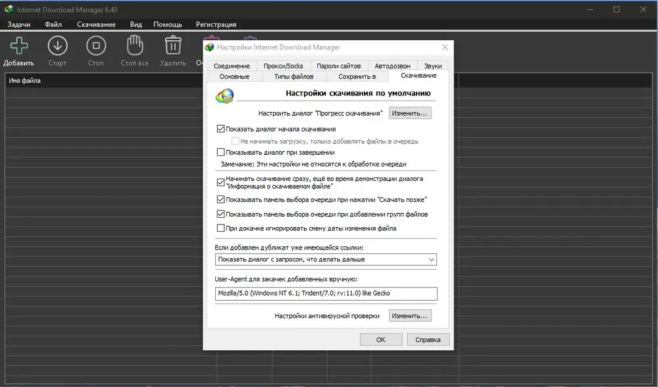Click the Стоп все hand icon
This screenshot has height=387, width=658.
pos(135,45)
